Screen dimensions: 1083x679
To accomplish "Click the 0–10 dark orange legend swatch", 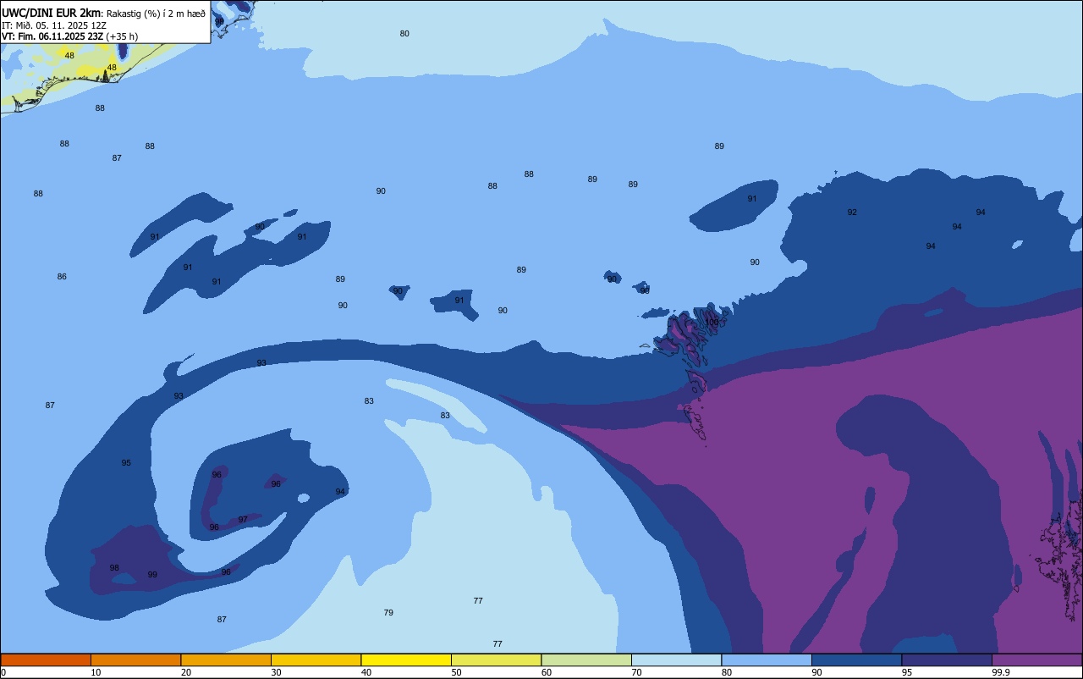I will pos(46,660).
